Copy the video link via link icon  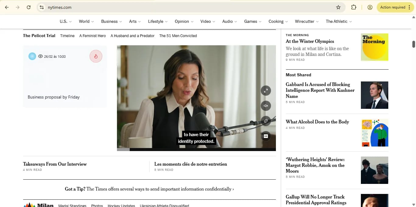click(266, 121)
